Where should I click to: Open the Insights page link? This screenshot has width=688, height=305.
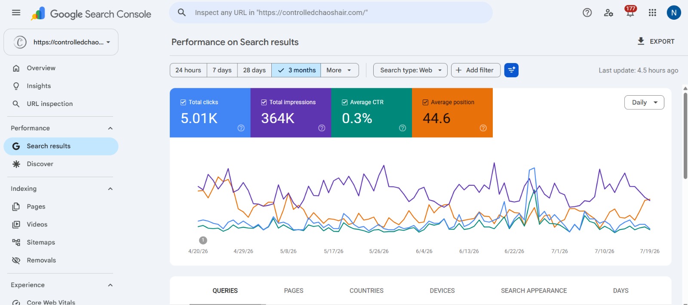[x=39, y=86]
